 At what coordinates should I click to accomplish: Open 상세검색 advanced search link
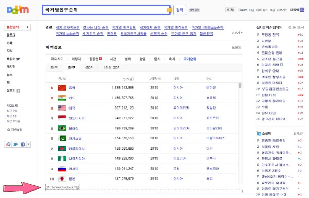click(x=194, y=10)
